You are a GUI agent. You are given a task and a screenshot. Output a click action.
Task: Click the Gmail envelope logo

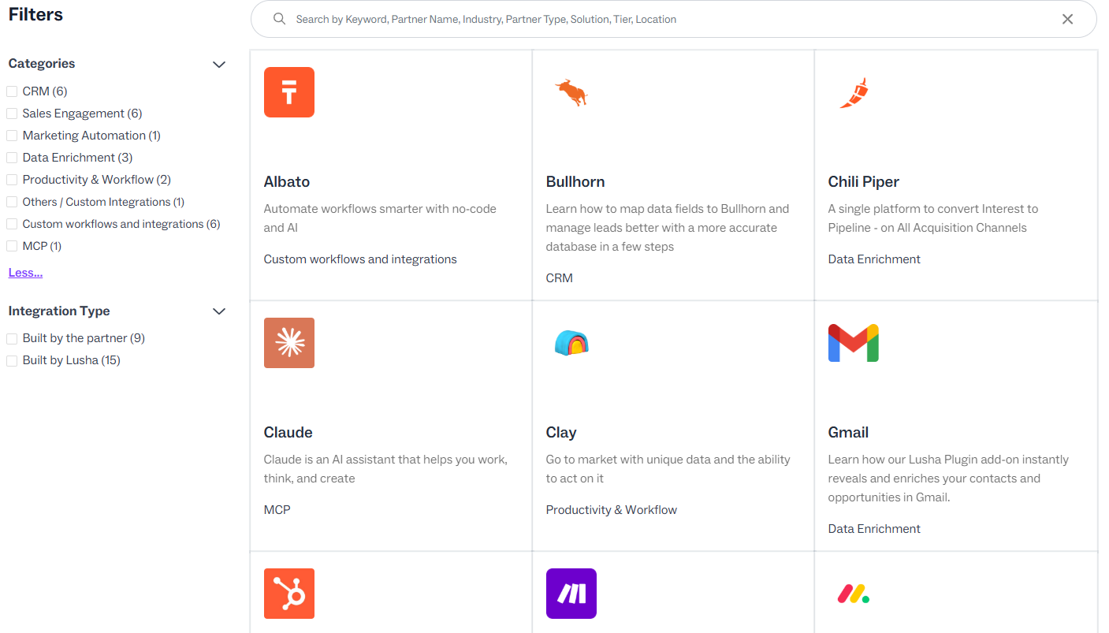pos(854,343)
